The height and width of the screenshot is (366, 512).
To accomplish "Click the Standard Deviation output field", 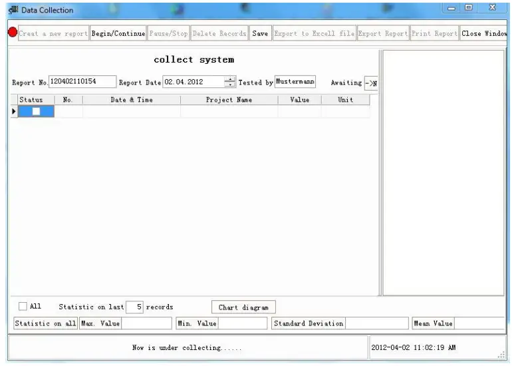I will tap(377, 323).
